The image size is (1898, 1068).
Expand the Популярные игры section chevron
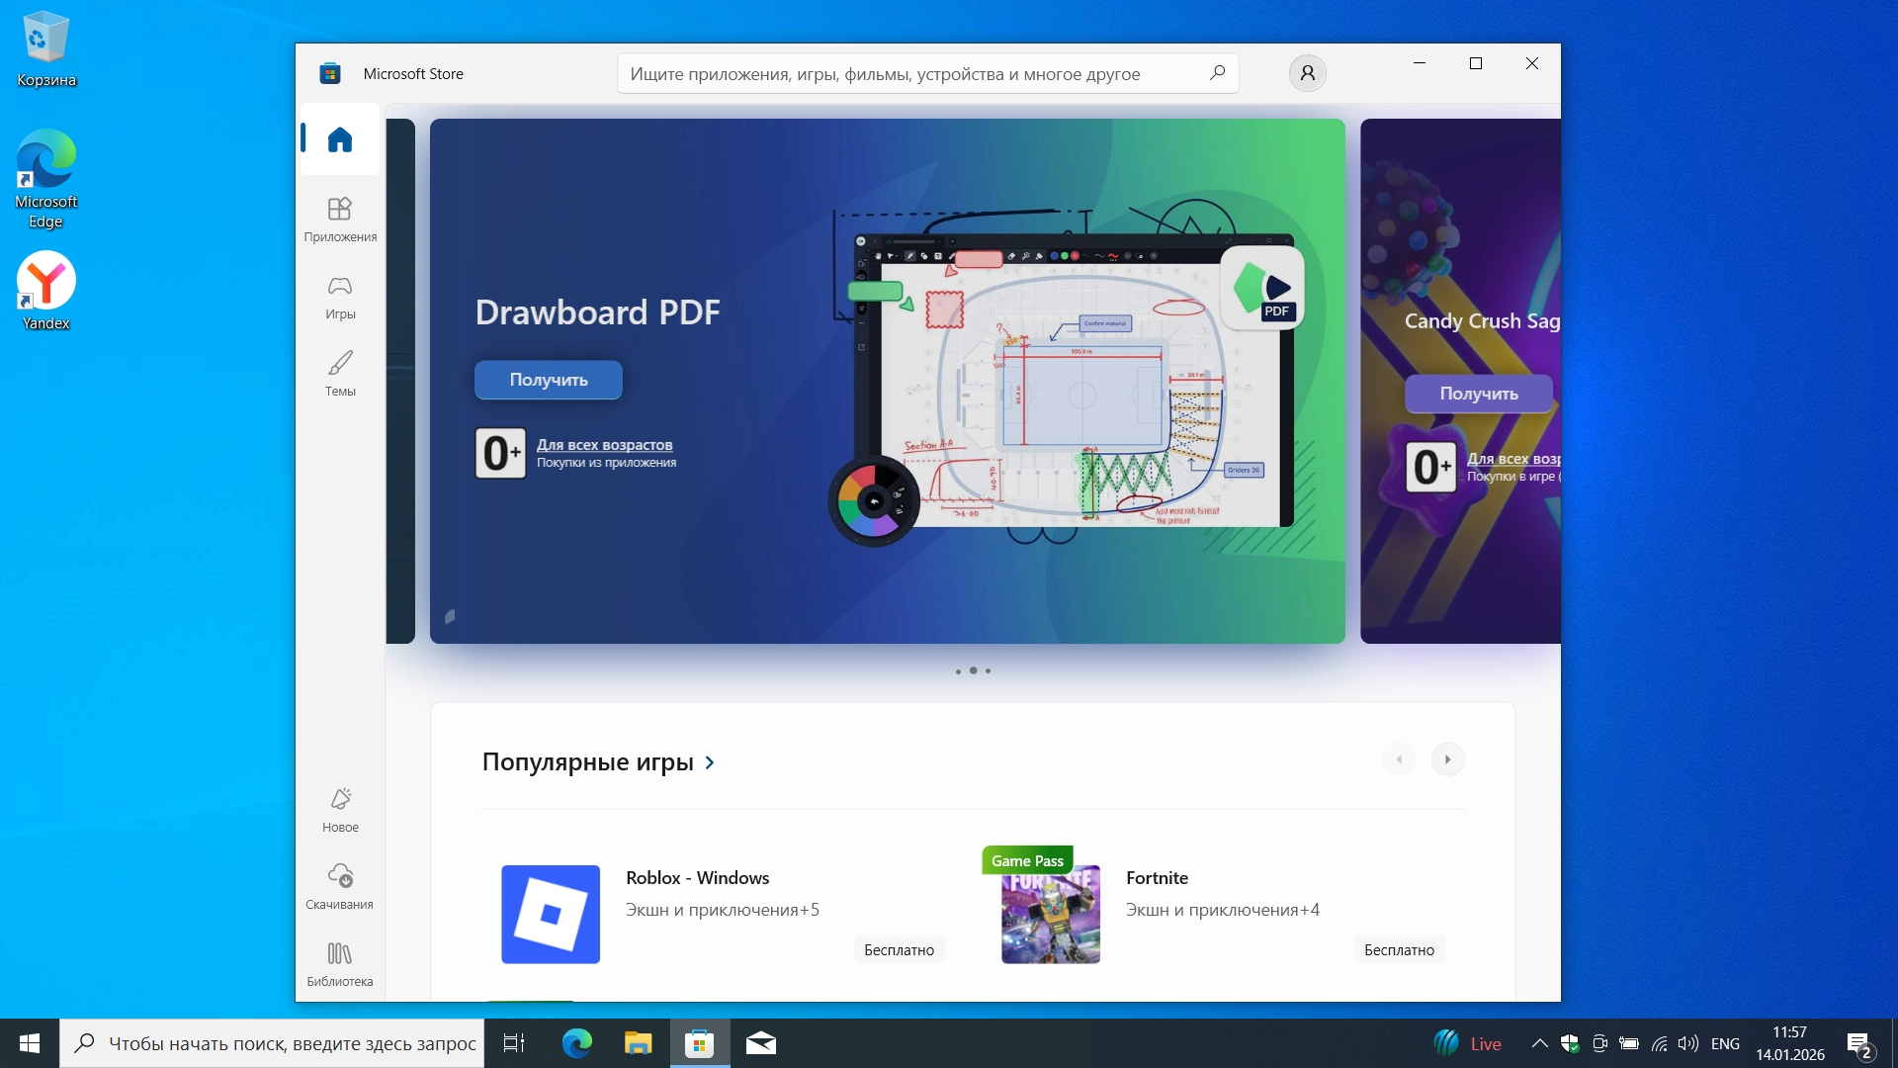pyautogui.click(x=710, y=763)
